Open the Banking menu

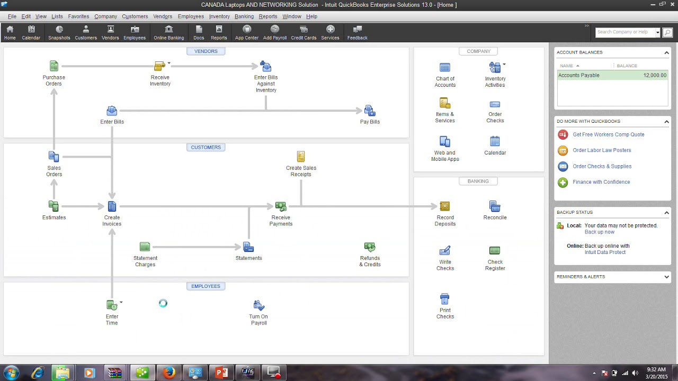pyautogui.click(x=244, y=16)
